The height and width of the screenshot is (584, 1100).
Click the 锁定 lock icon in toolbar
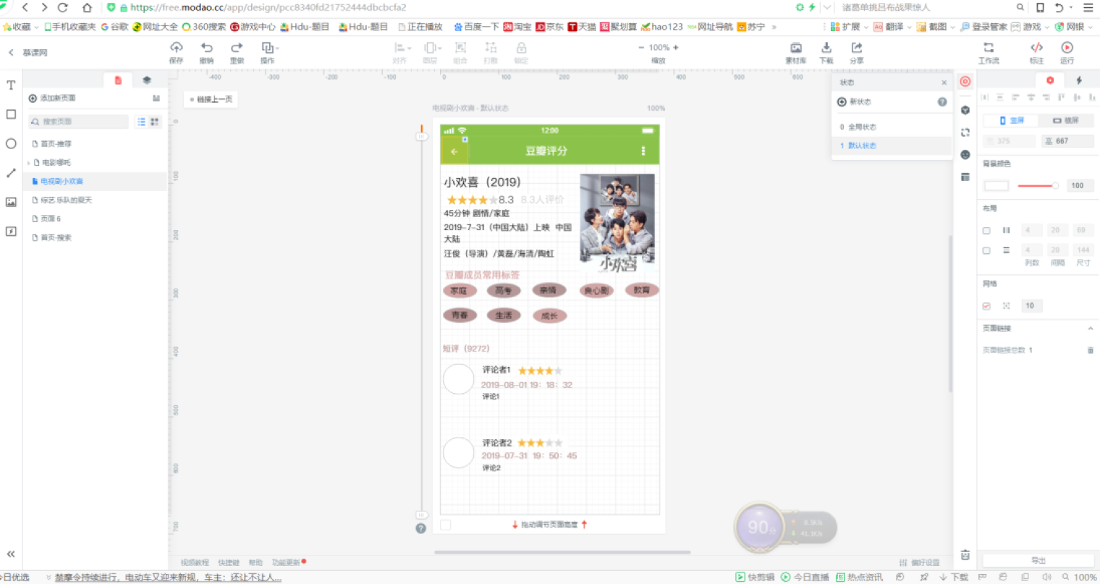[x=521, y=48]
